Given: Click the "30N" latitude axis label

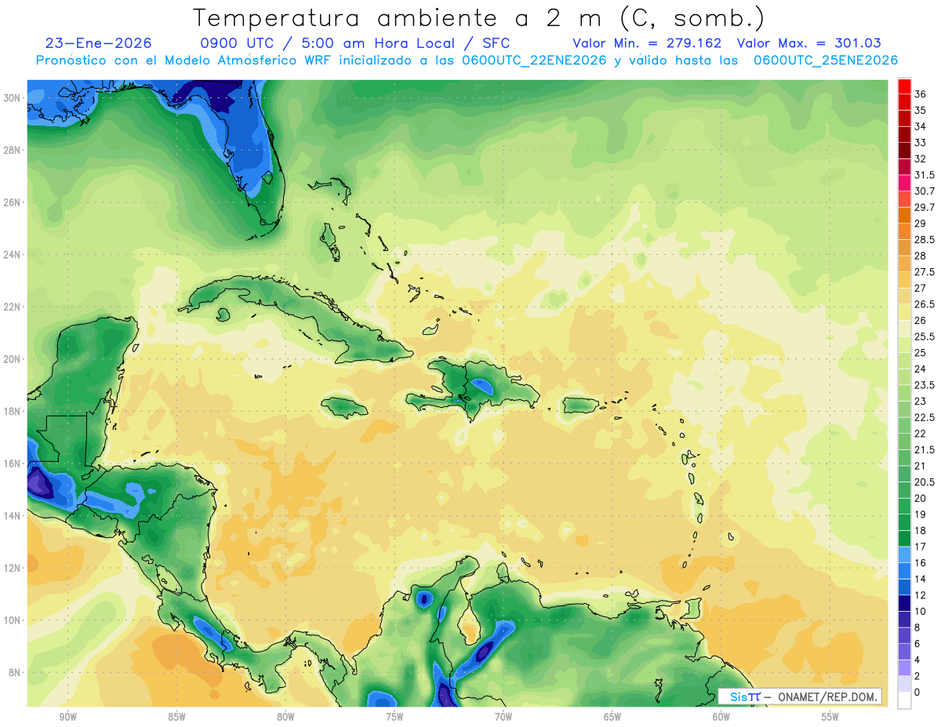Looking at the screenshot, I should point(12,98).
